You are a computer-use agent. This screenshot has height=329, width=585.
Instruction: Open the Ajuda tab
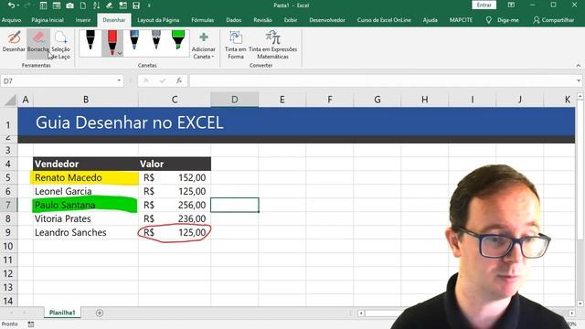[x=430, y=20]
